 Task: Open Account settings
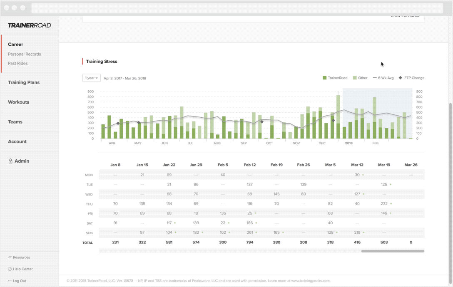coord(17,141)
